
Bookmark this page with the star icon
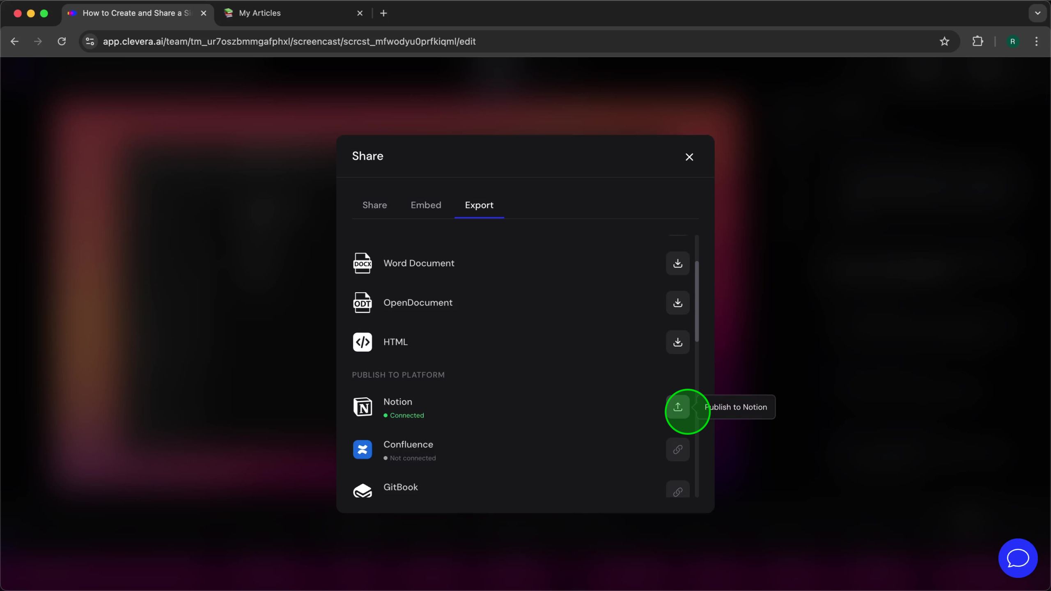click(x=944, y=41)
